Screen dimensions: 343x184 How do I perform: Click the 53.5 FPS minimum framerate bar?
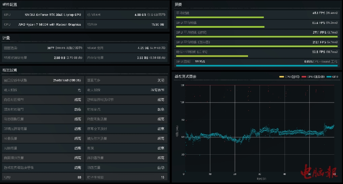point(212,56)
